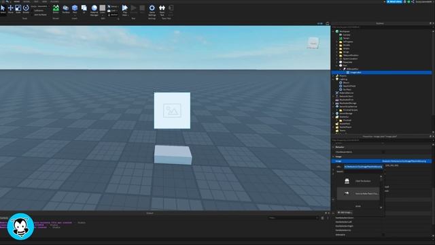This screenshot has width=435, height=245.
Task: Select Players in the Explorer
Action: click(343, 76)
